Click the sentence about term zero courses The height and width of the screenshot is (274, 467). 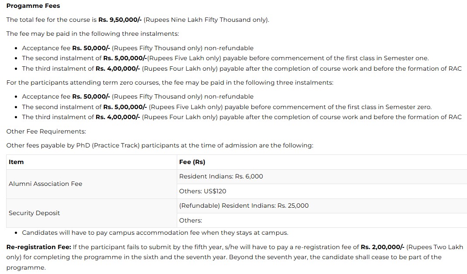pyautogui.click(x=170, y=82)
